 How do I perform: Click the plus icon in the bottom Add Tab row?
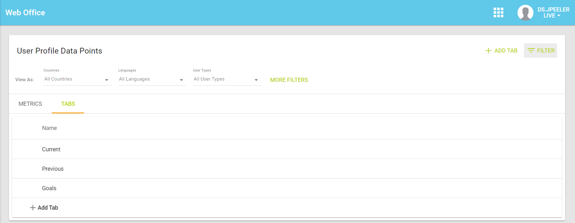[x=33, y=208]
